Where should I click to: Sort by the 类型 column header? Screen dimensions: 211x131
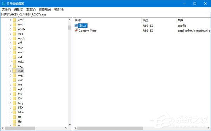point(146,20)
